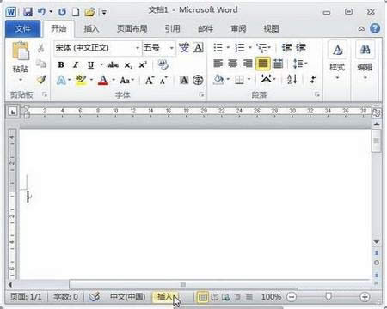Click the phonetic guide 变 icon
The height and width of the screenshot is (309, 387).
click(184, 47)
